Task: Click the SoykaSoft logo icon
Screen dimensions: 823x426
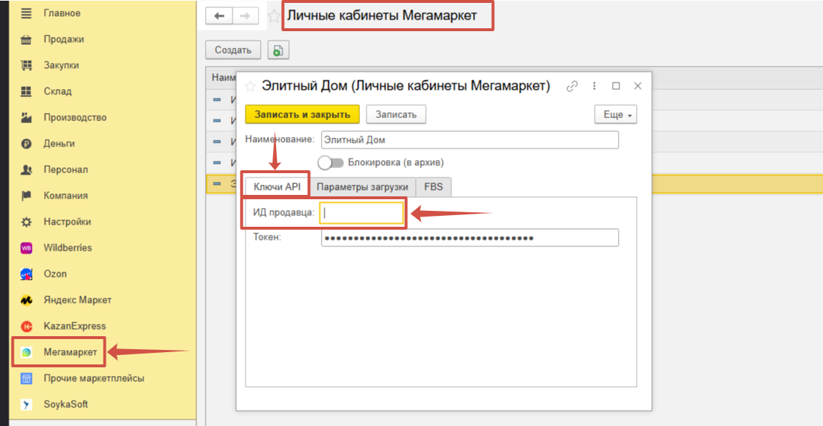Action: [x=26, y=404]
